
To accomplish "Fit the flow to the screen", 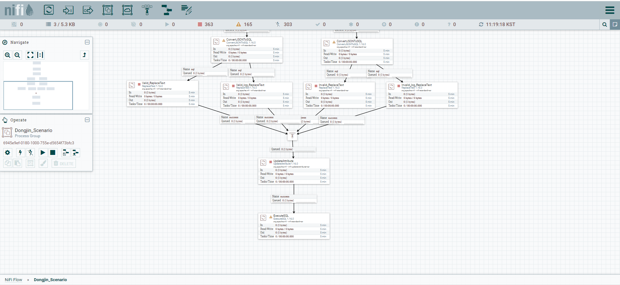I will coord(30,55).
